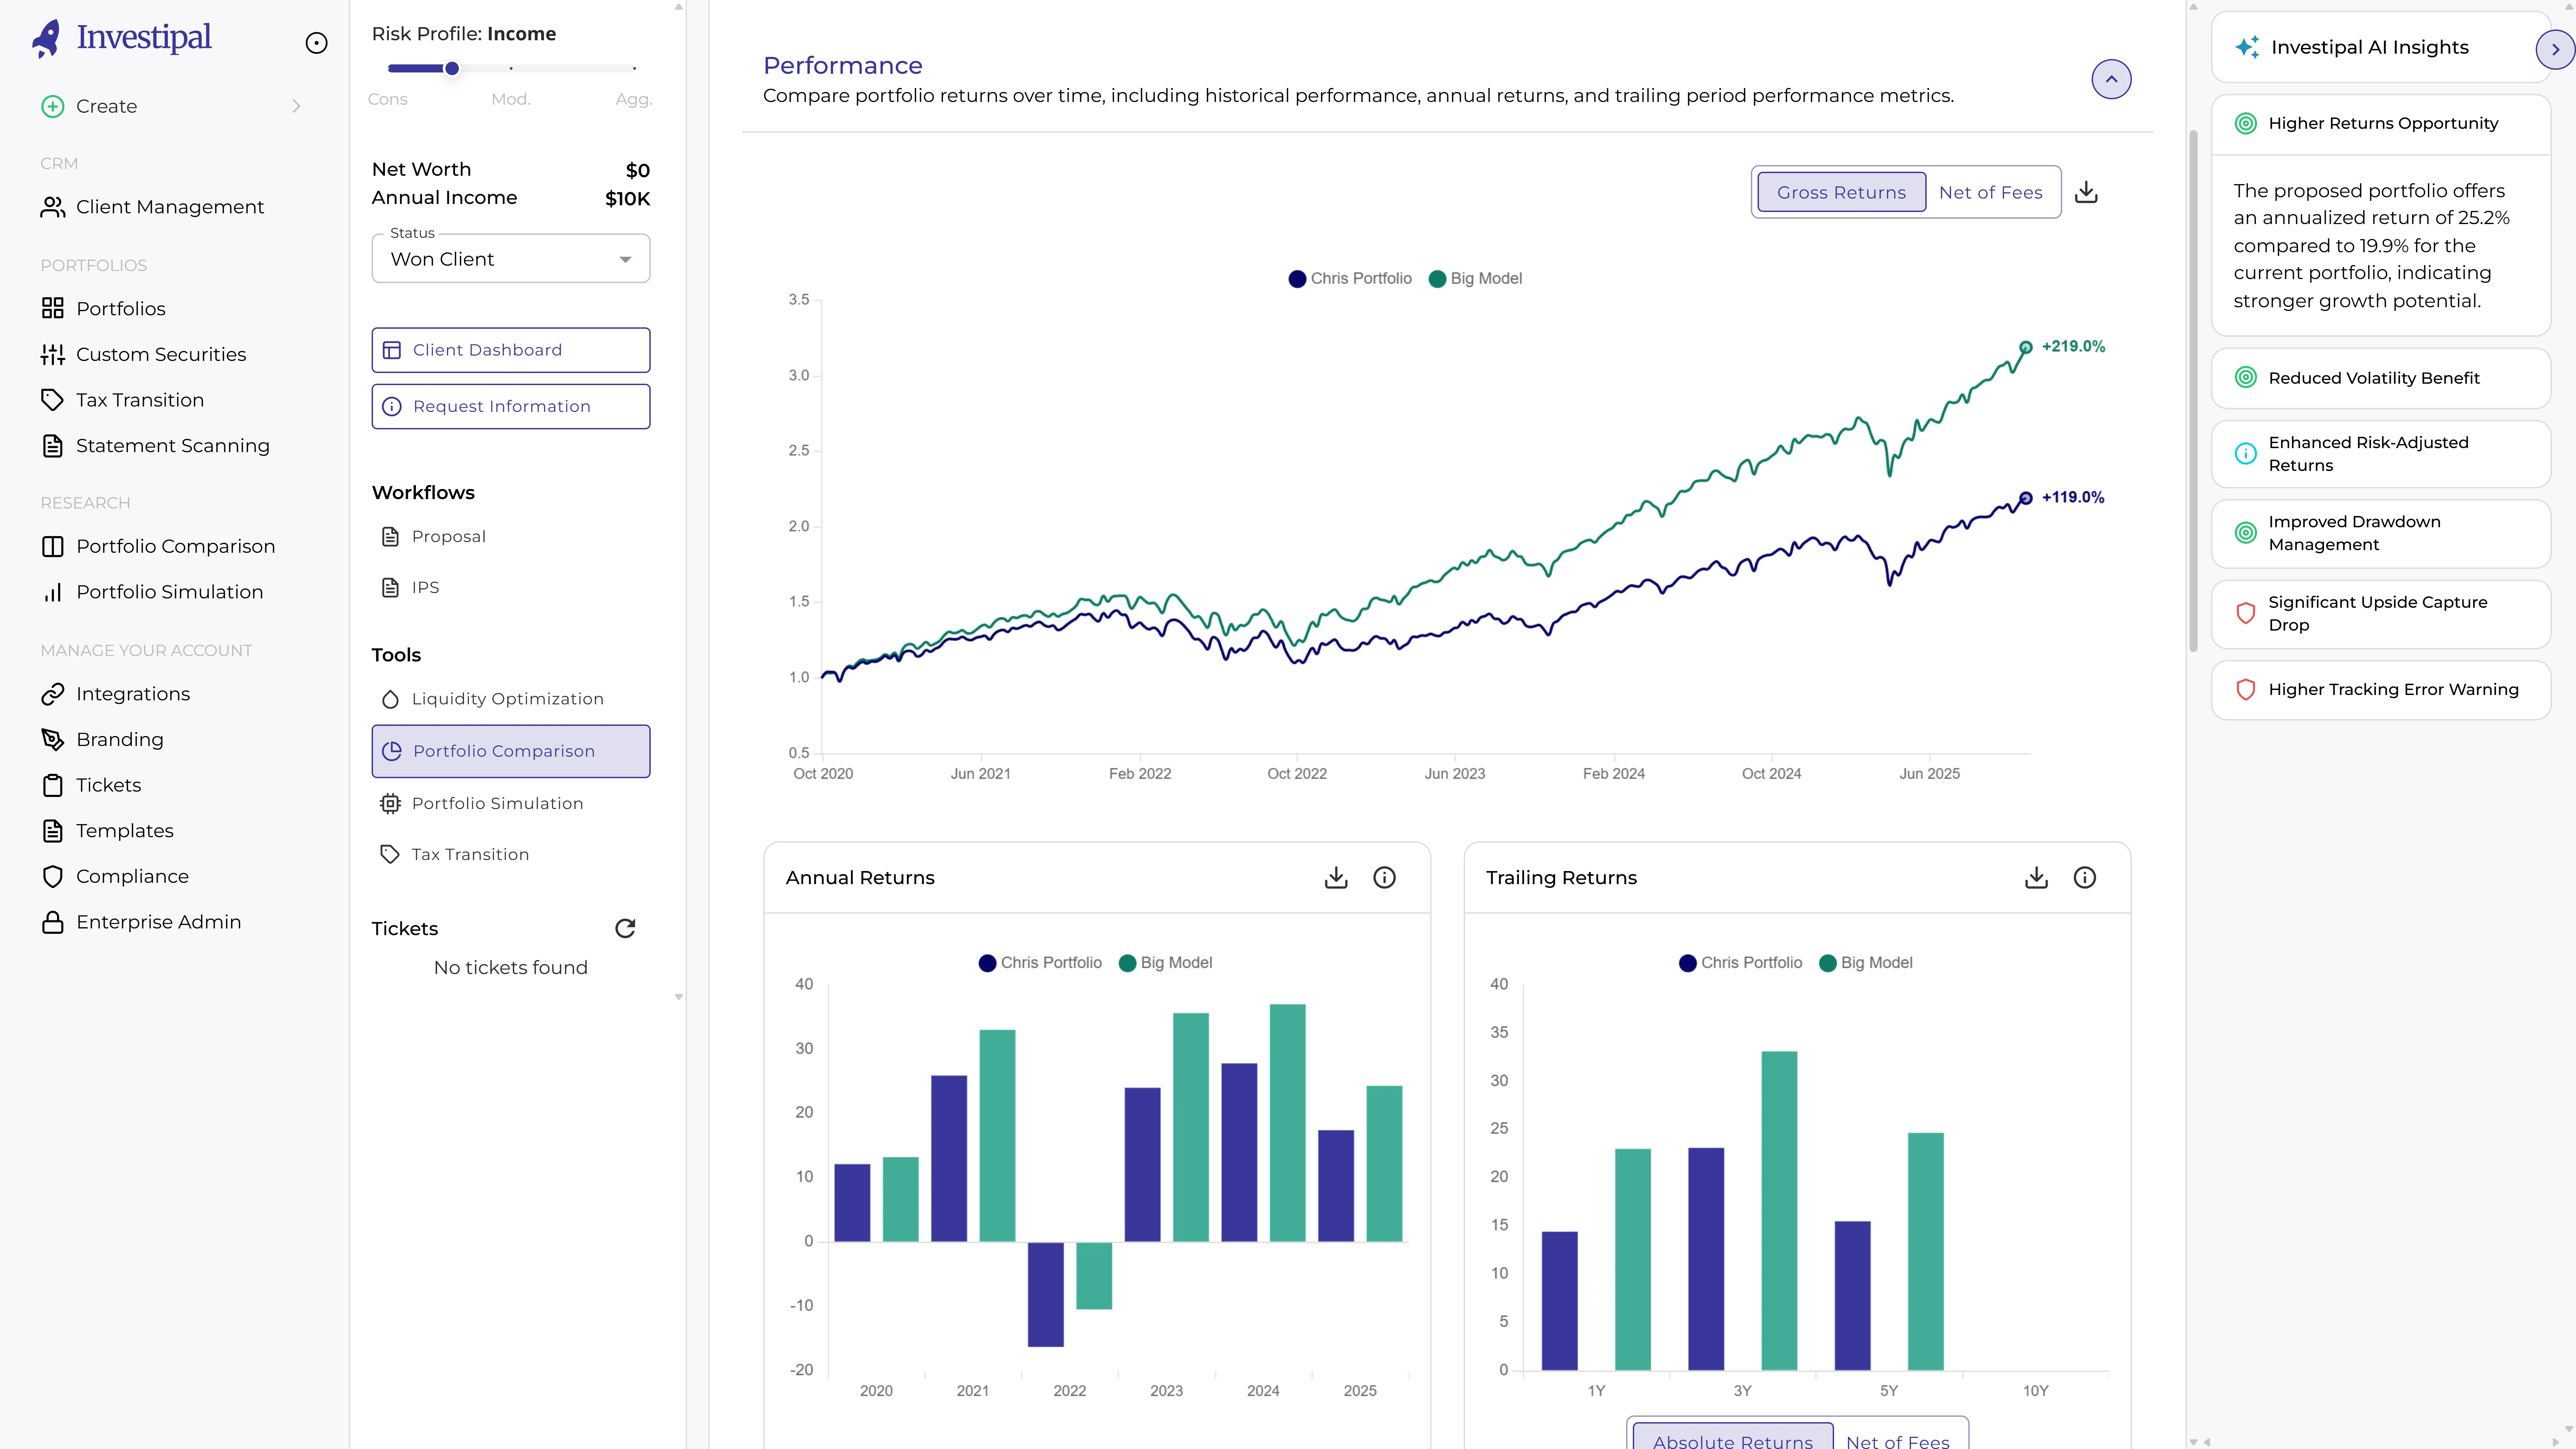Click the Liquidity Optimization droplet icon

pyautogui.click(x=390, y=699)
